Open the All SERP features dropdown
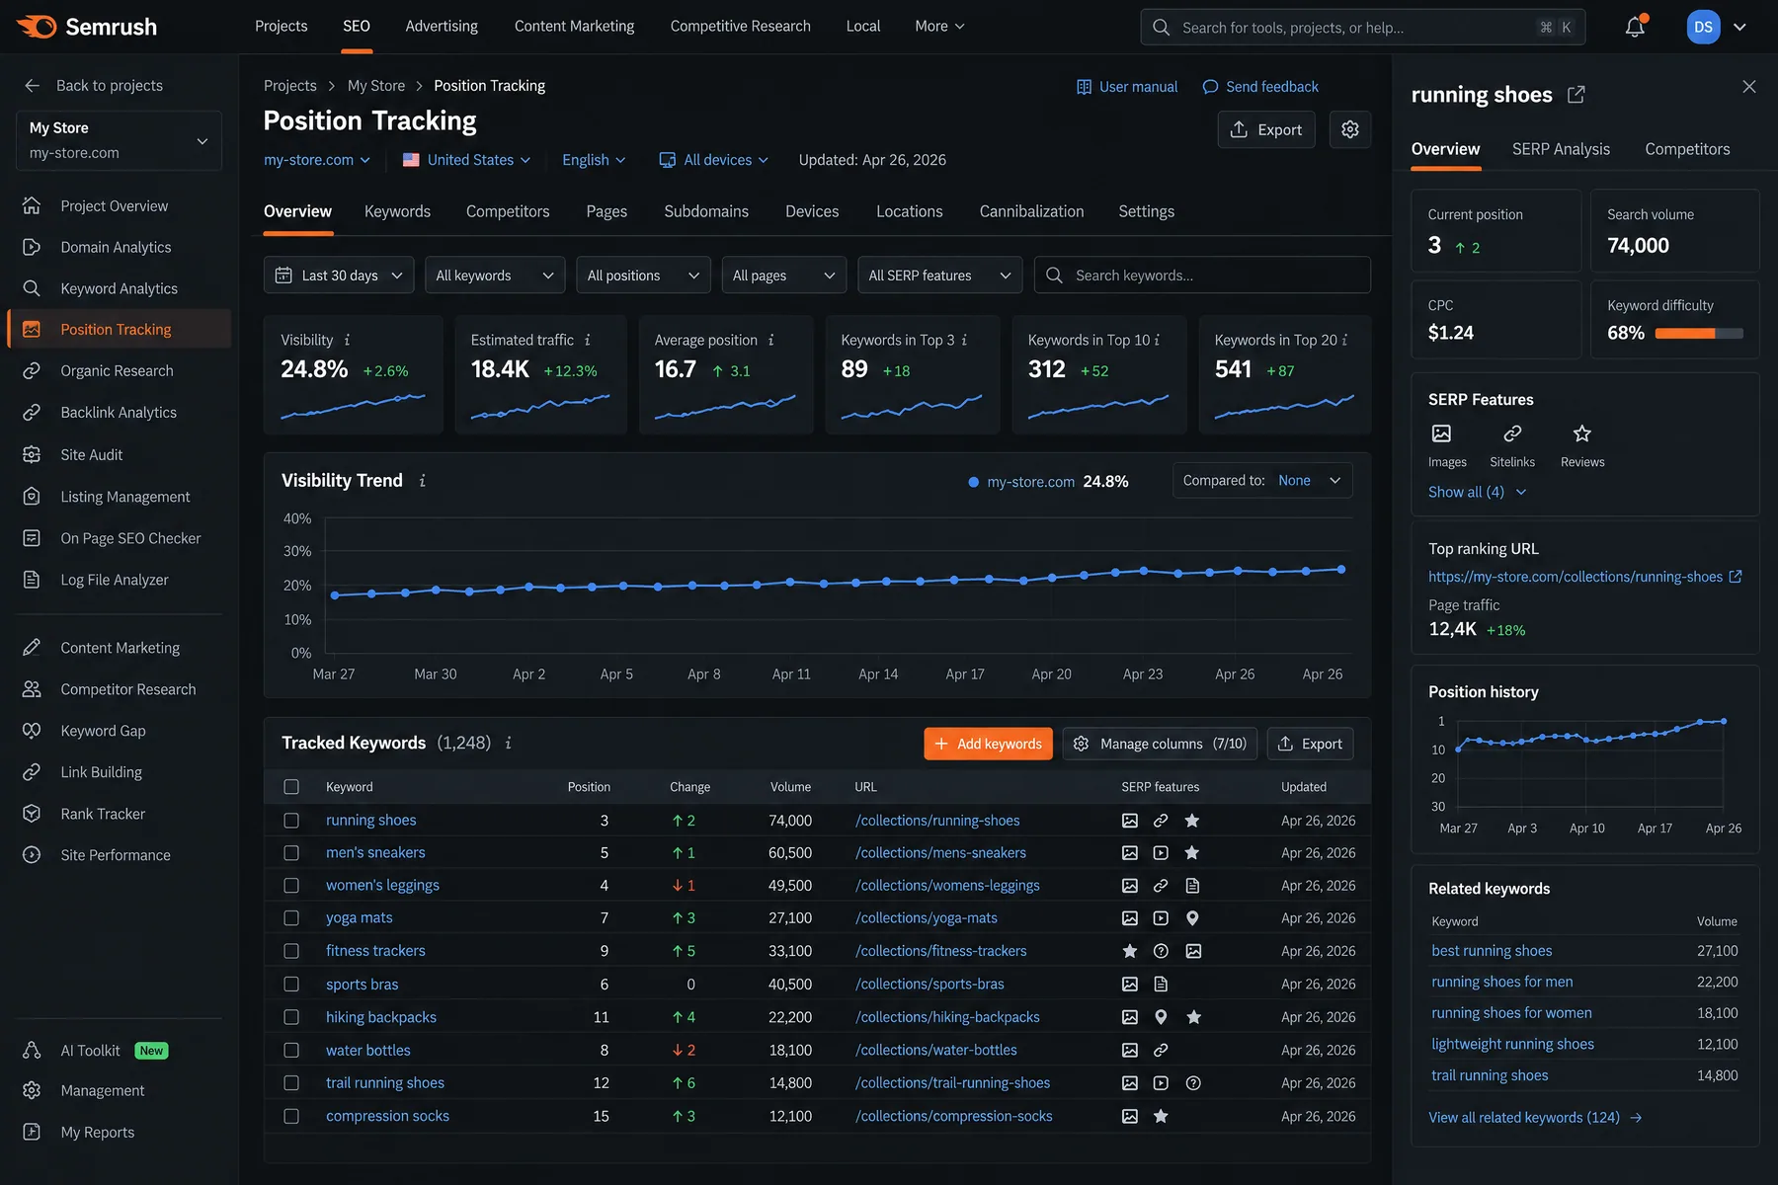The height and width of the screenshot is (1185, 1778). coord(939,276)
